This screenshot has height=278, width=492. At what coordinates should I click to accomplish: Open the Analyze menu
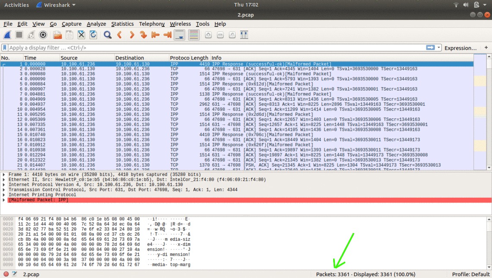coord(96,24)
